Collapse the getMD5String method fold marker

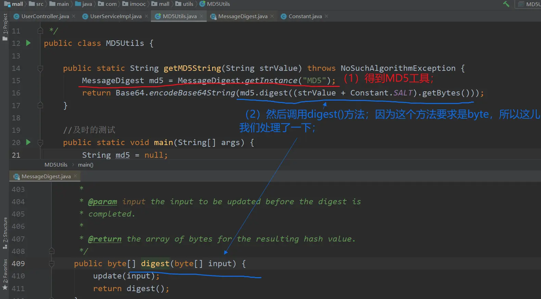[x=40, y=68]
